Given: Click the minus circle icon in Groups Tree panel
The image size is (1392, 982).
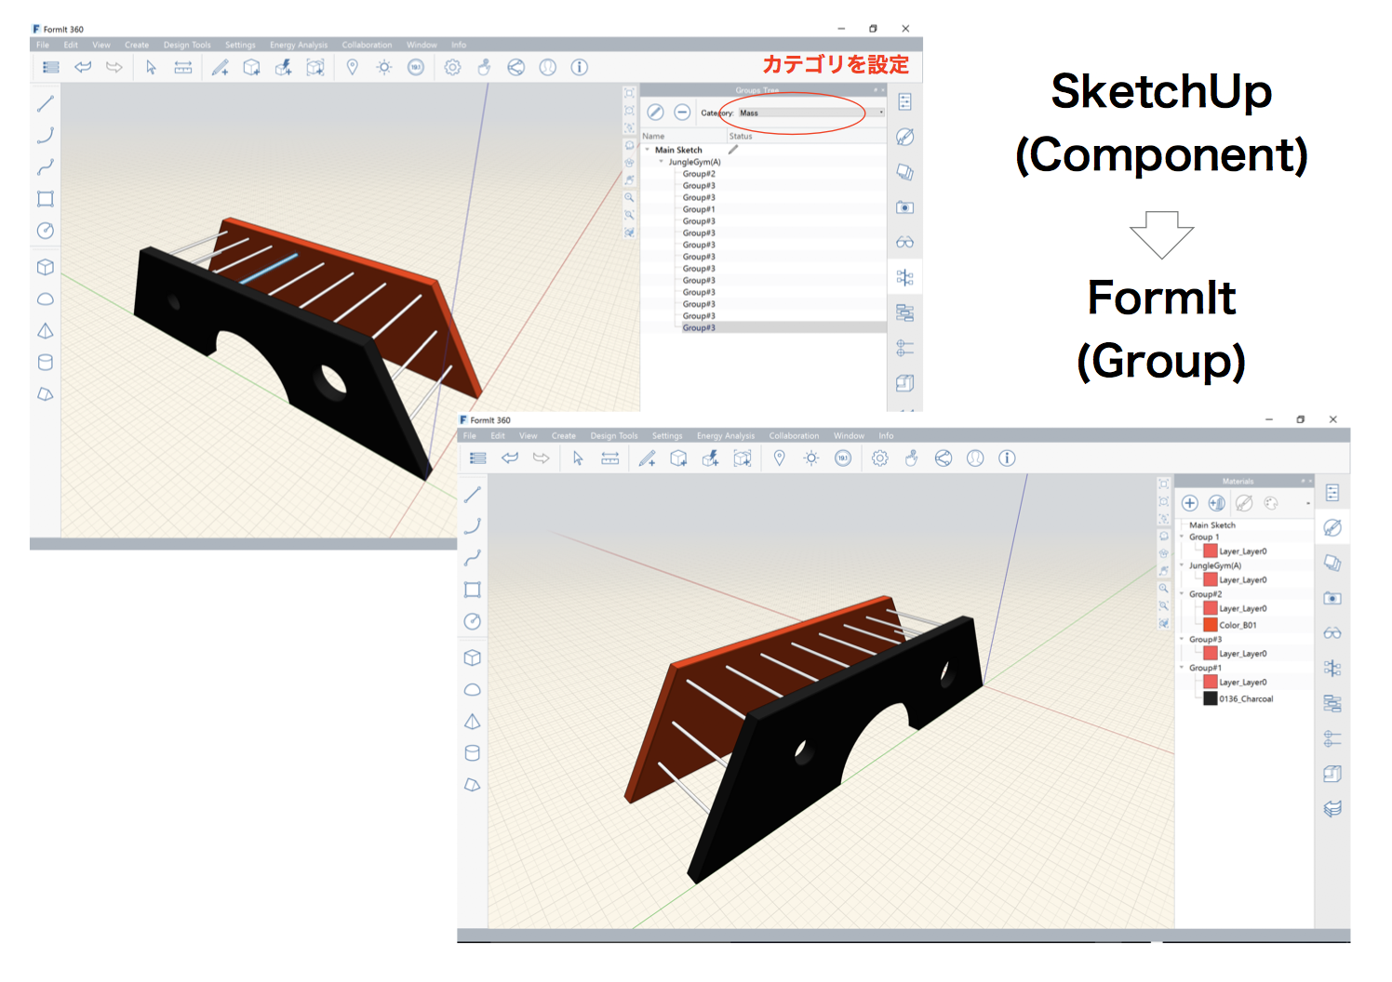Looking at the screenshot, I should pos(682,113).
